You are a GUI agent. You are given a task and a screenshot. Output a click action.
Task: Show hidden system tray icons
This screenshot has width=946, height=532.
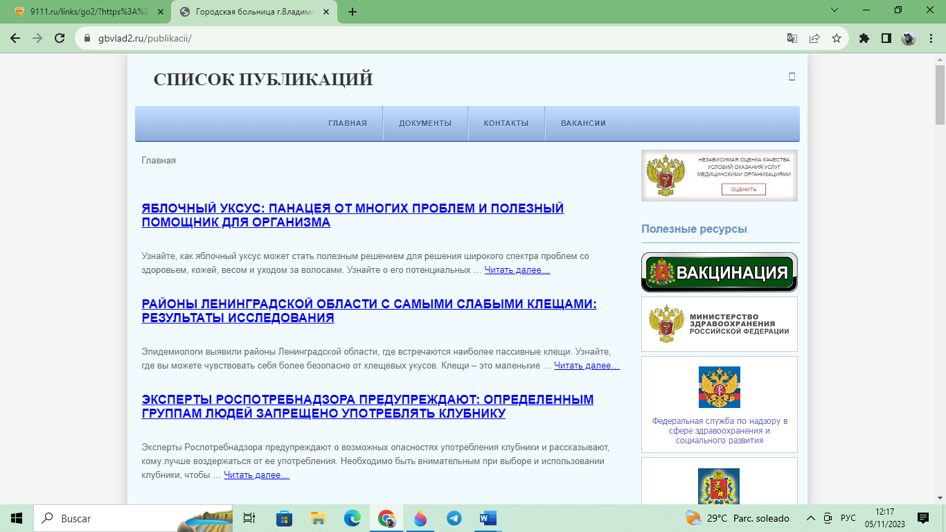click(x=810, y=518)
